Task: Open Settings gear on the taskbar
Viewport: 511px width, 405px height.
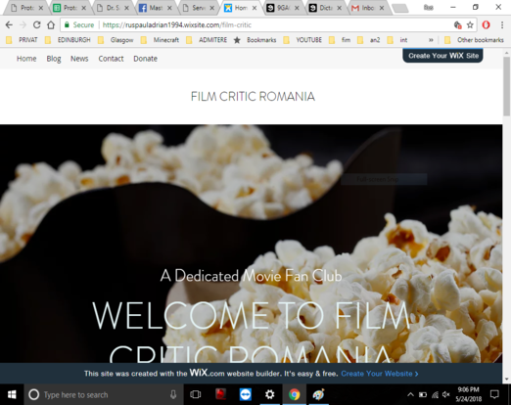Action: (269, 395)
